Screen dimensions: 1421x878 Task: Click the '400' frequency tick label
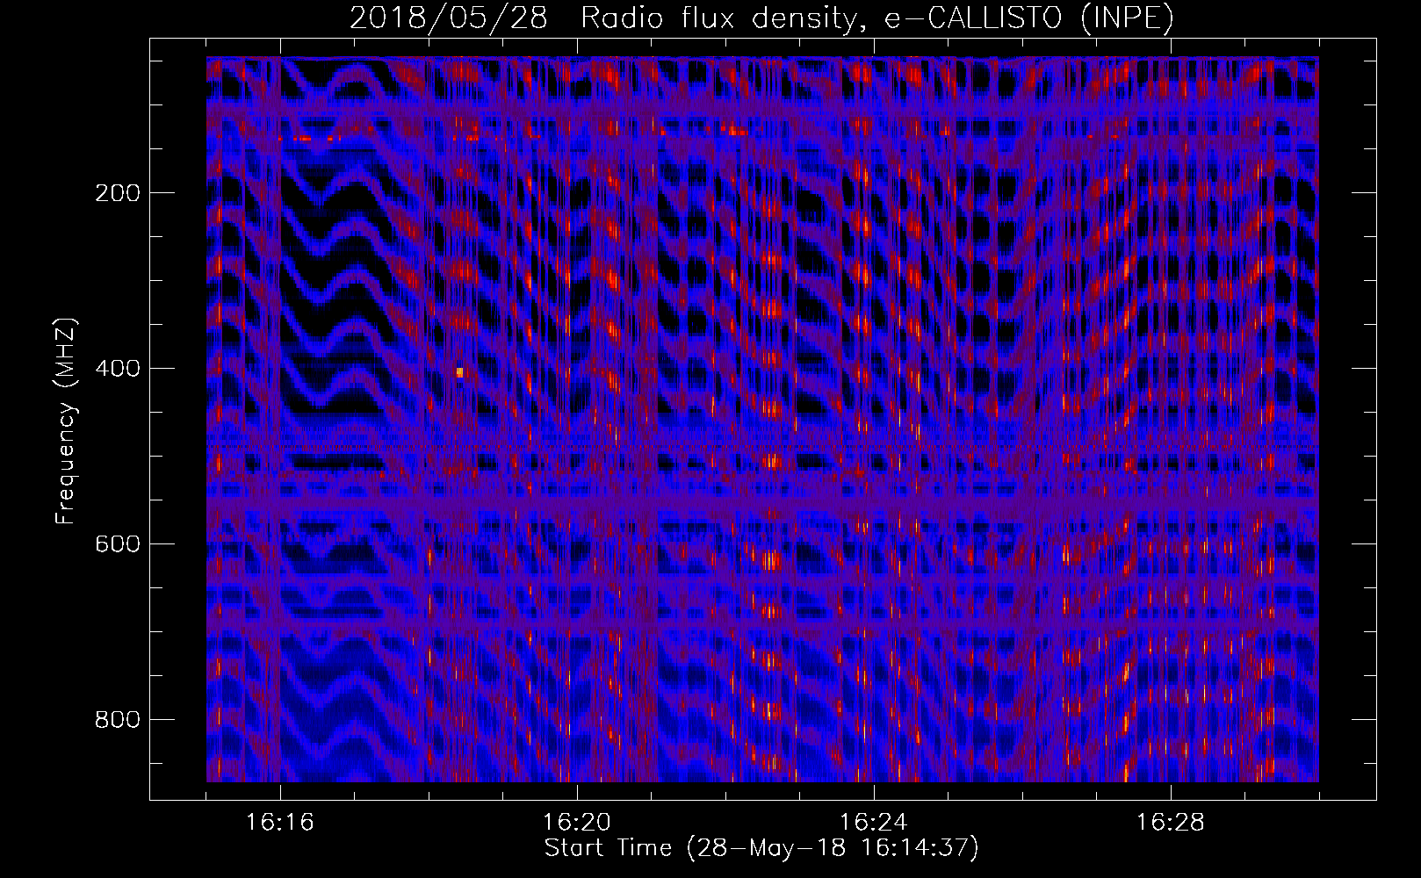(x=118, y=369)
